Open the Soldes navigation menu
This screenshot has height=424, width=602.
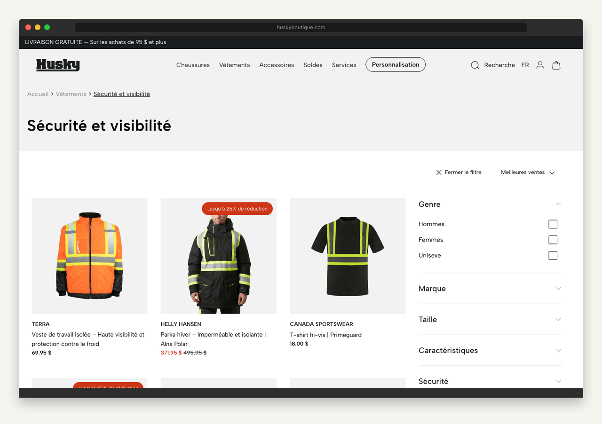[x=313, y=65]
